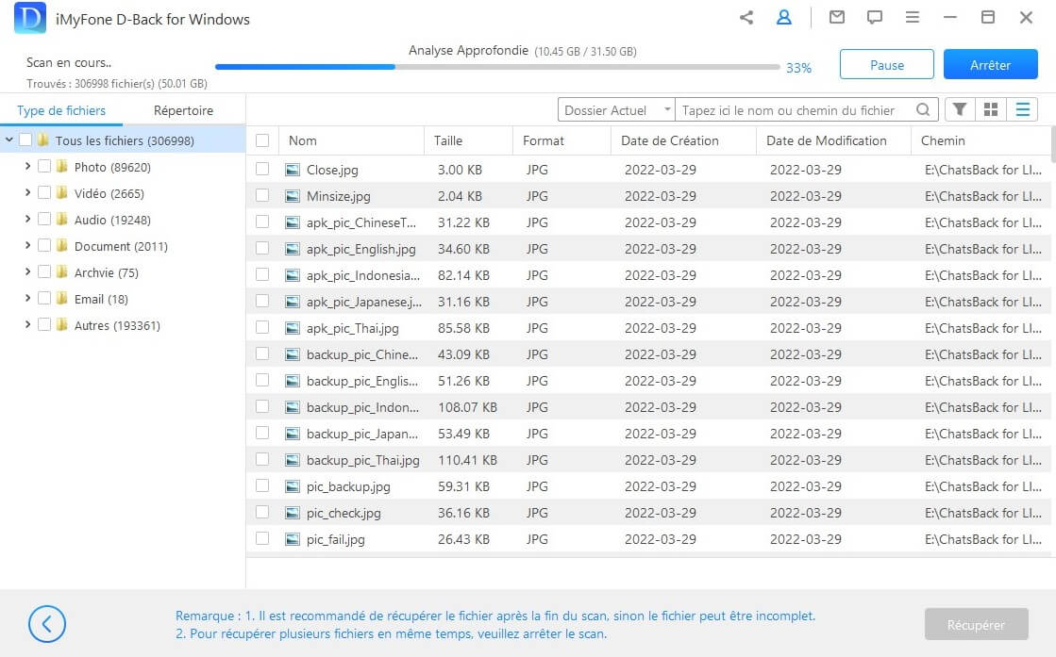Switch to list view icon
This screenshot has height=657, width=1056.
point(1022,110)
